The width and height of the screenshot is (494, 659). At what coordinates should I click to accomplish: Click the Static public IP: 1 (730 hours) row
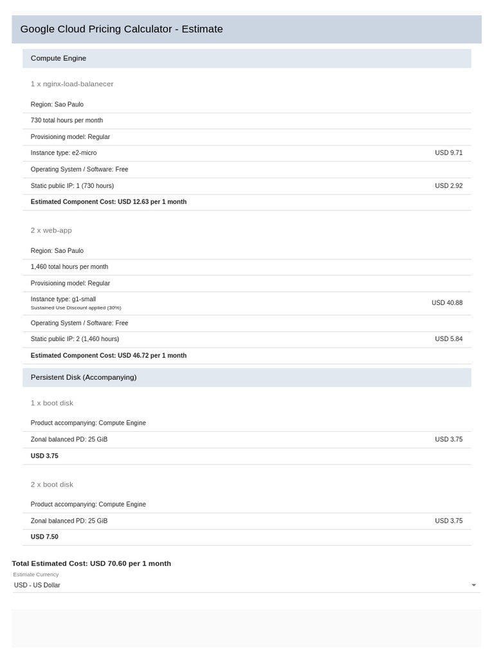coord(72,186)
